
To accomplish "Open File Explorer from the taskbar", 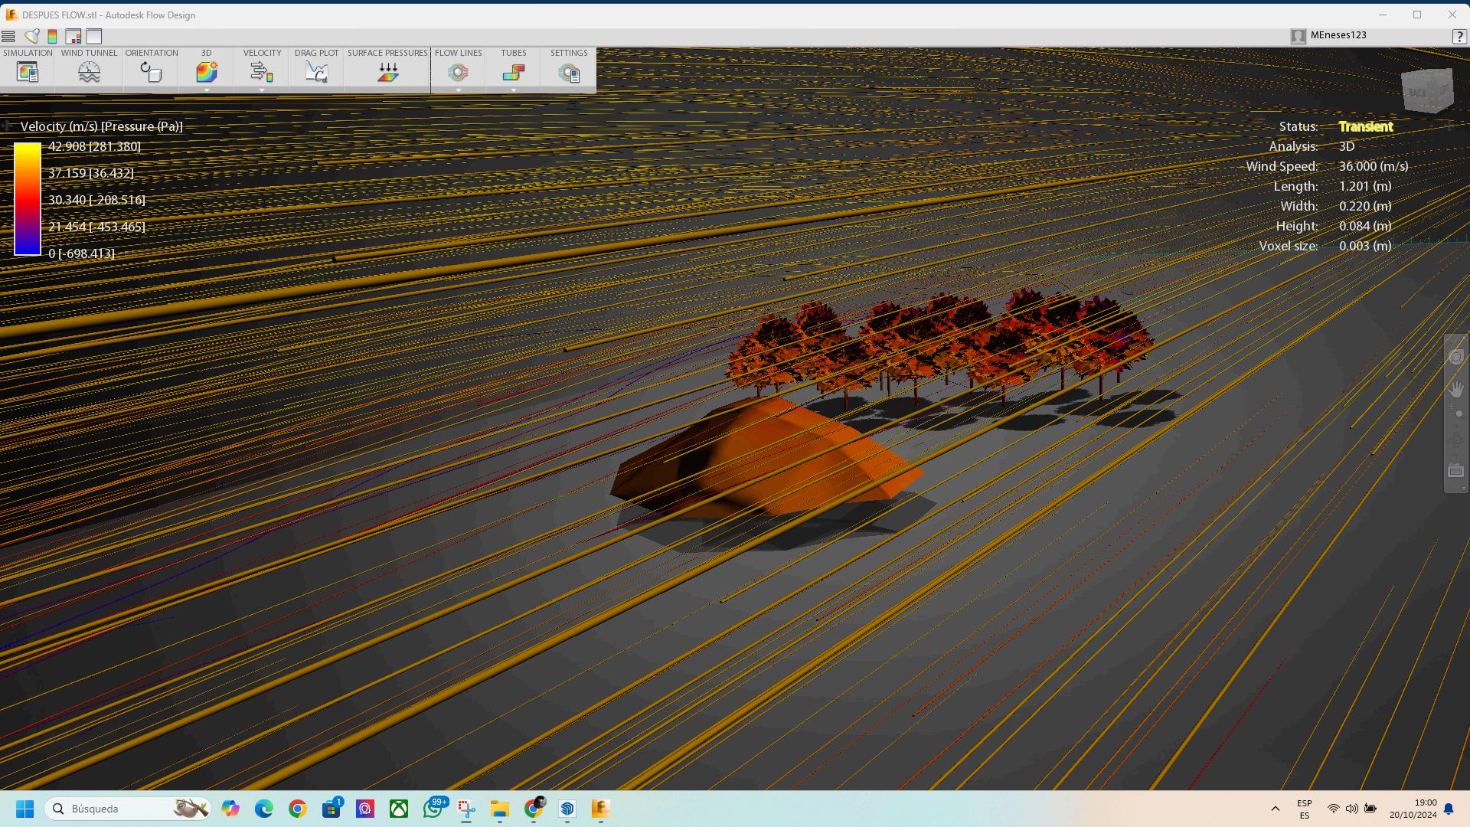I will [500, 809].
